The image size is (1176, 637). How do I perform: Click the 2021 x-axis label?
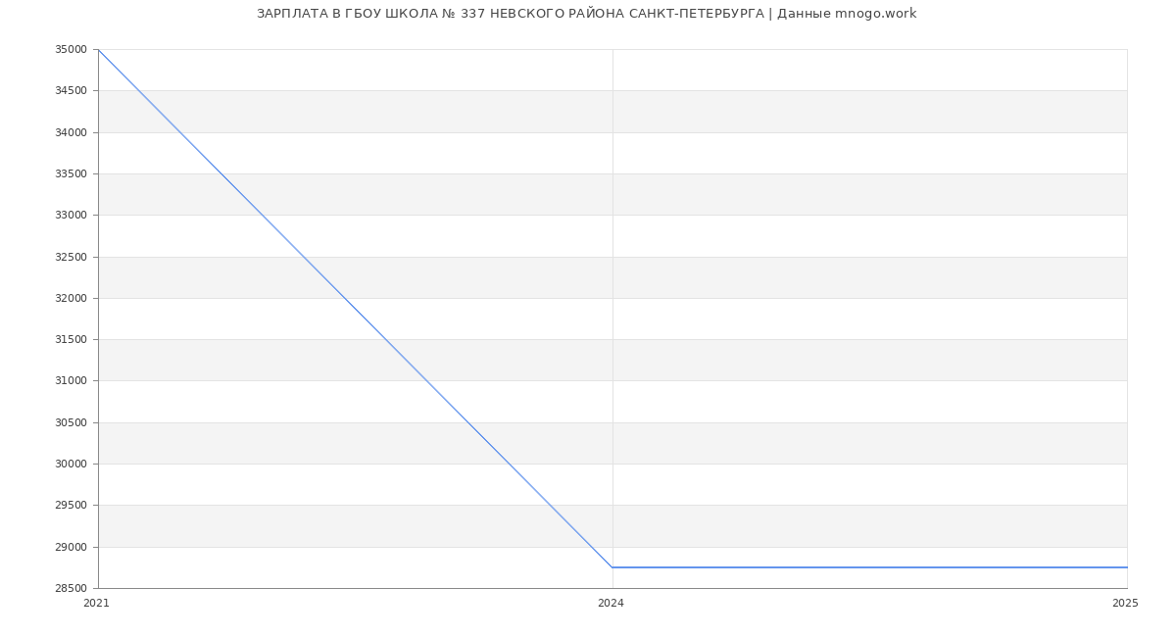coord(97,604)
